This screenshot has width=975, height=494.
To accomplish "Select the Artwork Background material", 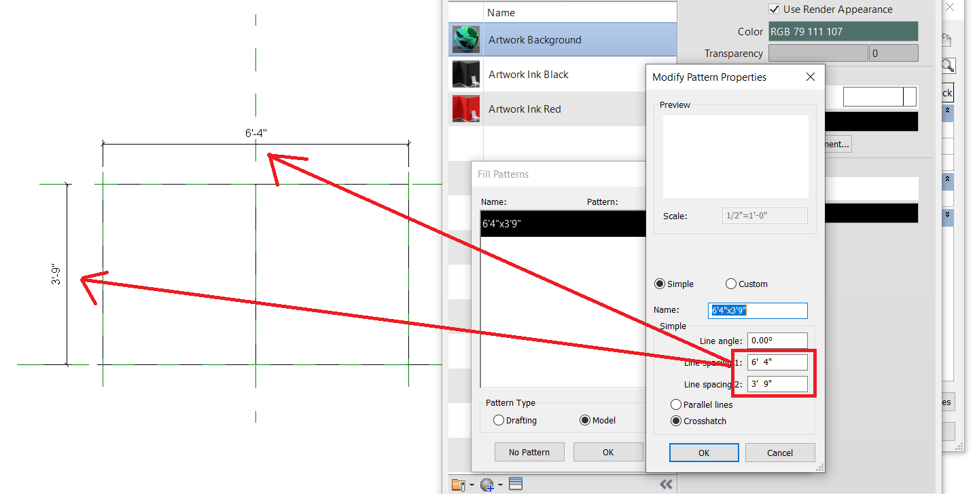I will coord(563,39).
